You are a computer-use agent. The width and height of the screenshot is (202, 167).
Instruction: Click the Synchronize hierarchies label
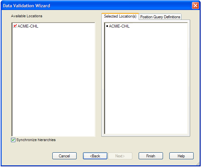click(36, 140)
